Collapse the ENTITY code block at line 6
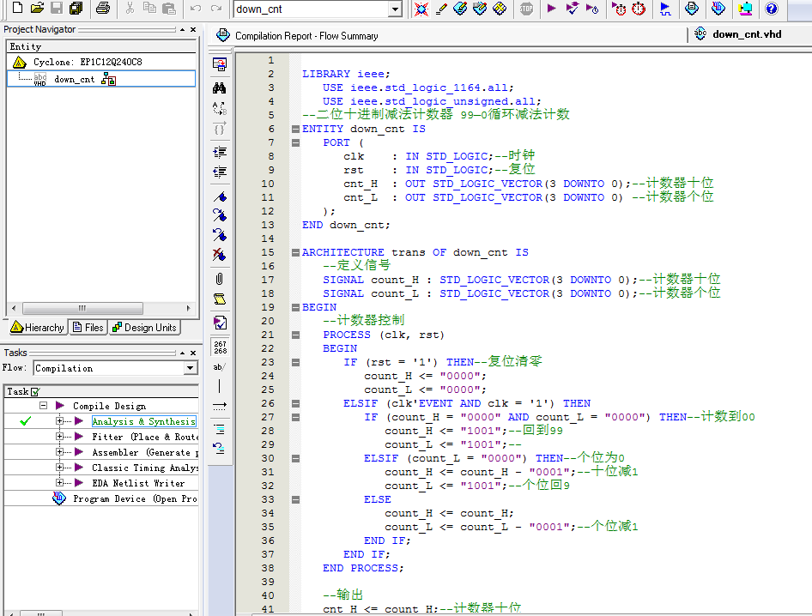 (295, 130)
